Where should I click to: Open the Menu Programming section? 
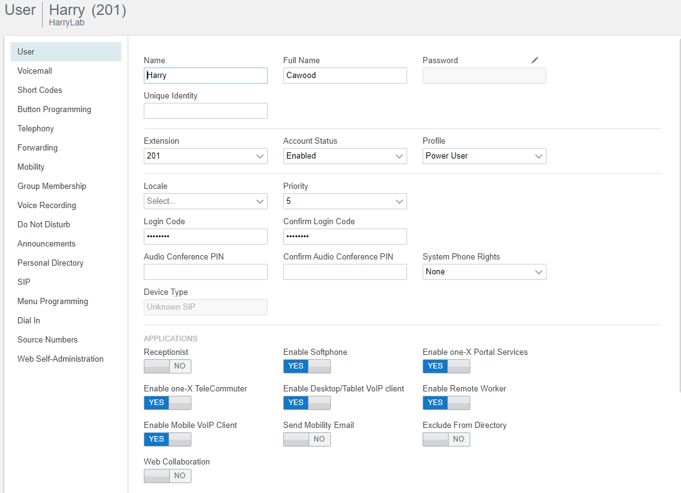[53, 301]
